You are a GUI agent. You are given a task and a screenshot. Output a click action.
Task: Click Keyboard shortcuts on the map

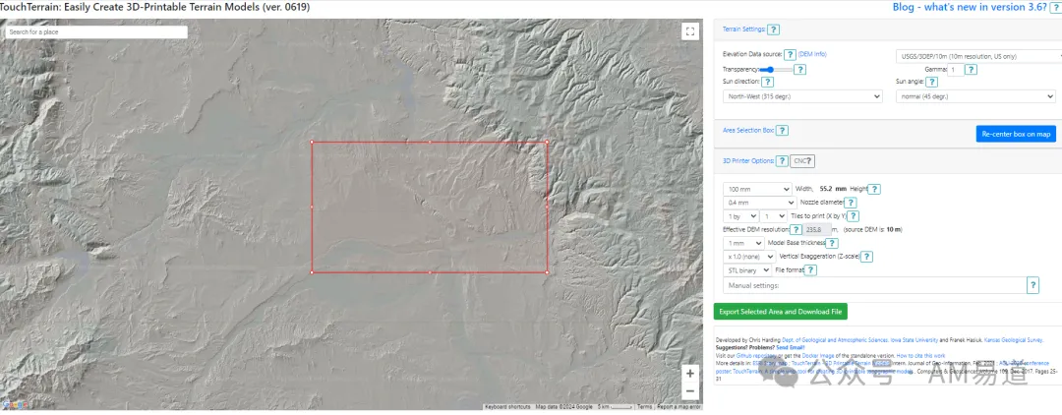507,407
